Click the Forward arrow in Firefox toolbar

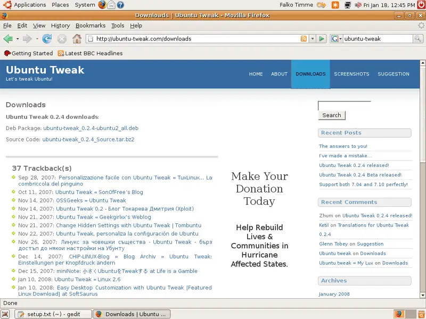[27, 39]
